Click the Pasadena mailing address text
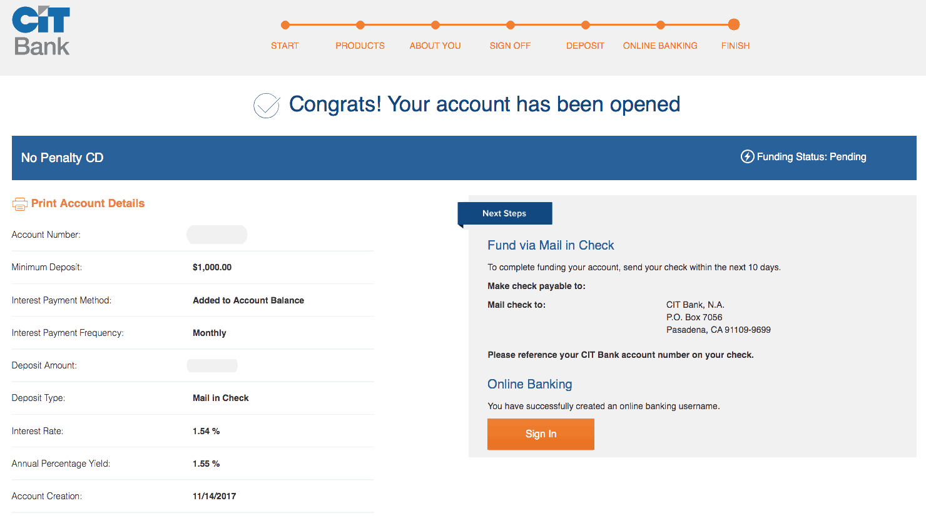 pos(718,329)
